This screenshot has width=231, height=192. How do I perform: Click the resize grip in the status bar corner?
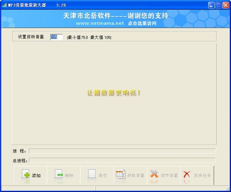click(228, 188)
